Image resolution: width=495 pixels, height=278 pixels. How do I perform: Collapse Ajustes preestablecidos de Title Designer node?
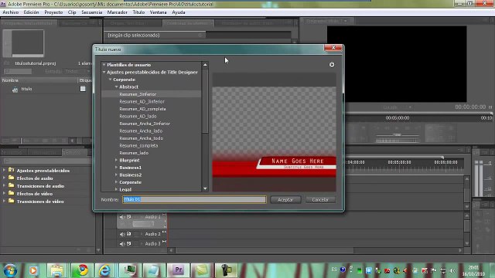tap(104, 72)
